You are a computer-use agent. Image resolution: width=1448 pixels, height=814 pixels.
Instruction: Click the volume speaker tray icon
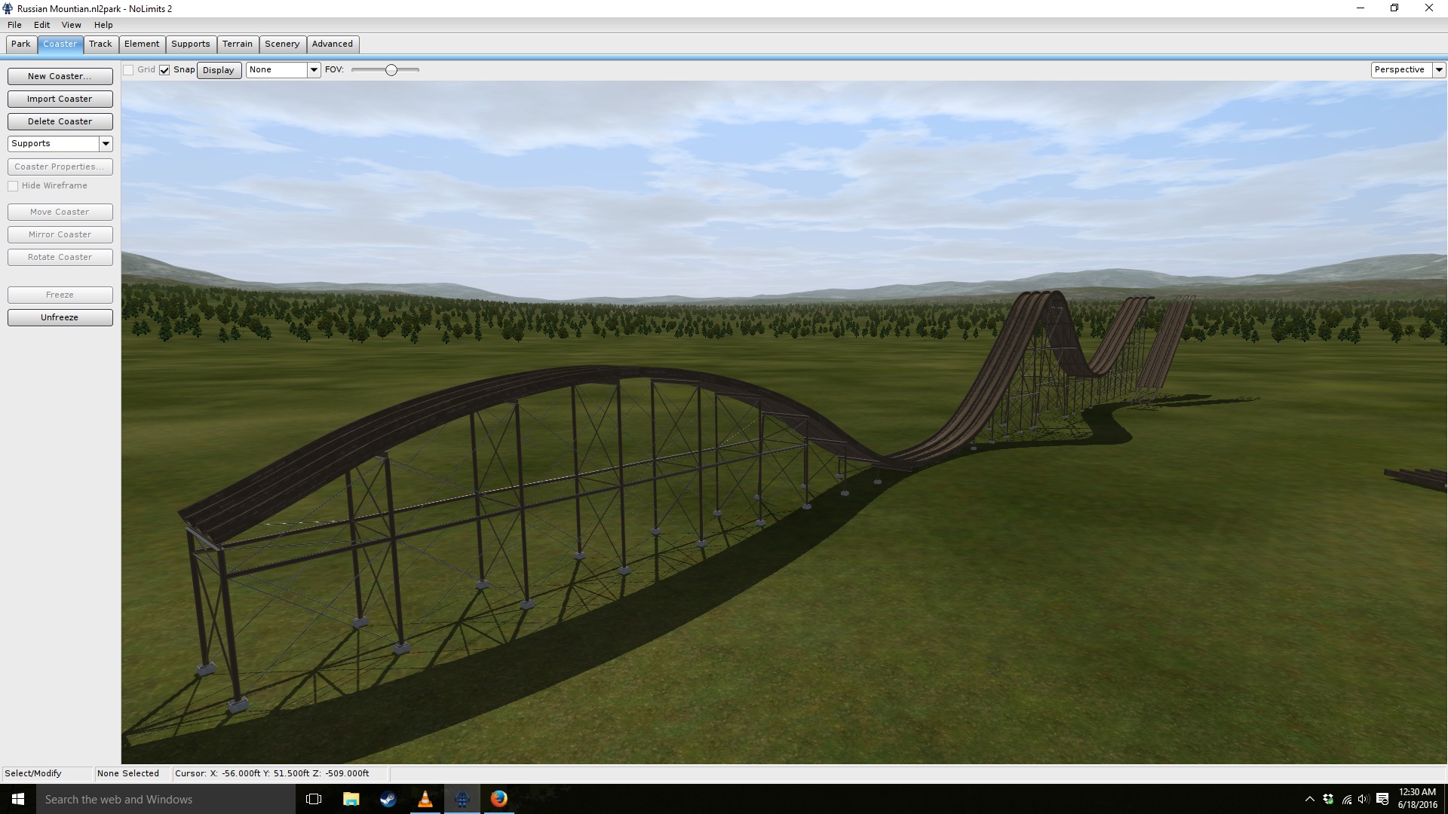[x=1364, y=799]
